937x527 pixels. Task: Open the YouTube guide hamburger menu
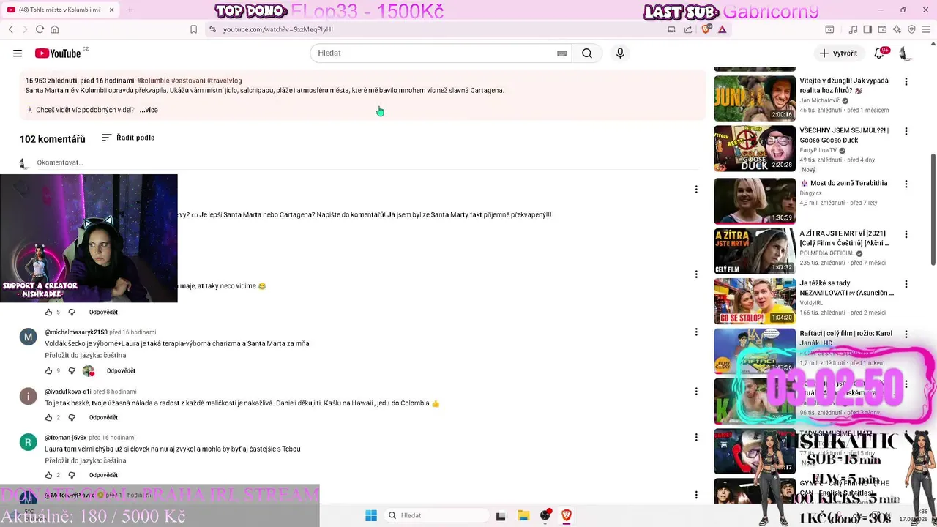click(18, 53)
